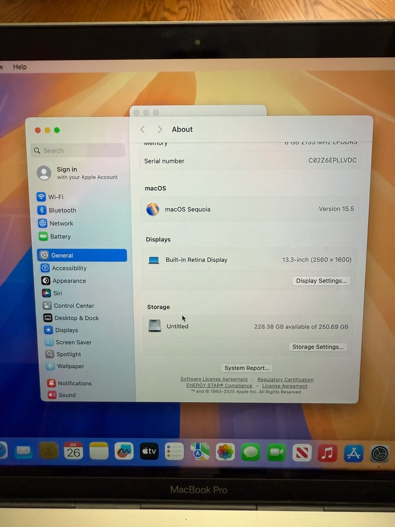Image resolution: width=395 pixels, height=527 pixels.
Task: Go forward using the right chevron
Action: click(x=159, y=129)
